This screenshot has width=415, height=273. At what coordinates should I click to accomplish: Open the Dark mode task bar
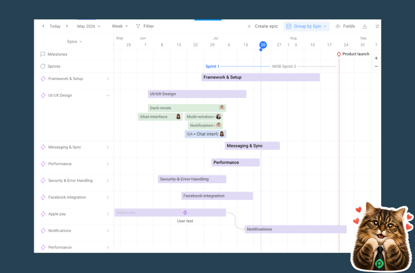tap(187, 108)
